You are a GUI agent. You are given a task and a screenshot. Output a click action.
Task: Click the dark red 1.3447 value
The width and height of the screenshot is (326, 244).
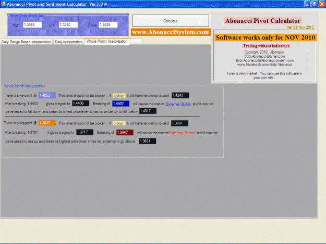(125, 132)
